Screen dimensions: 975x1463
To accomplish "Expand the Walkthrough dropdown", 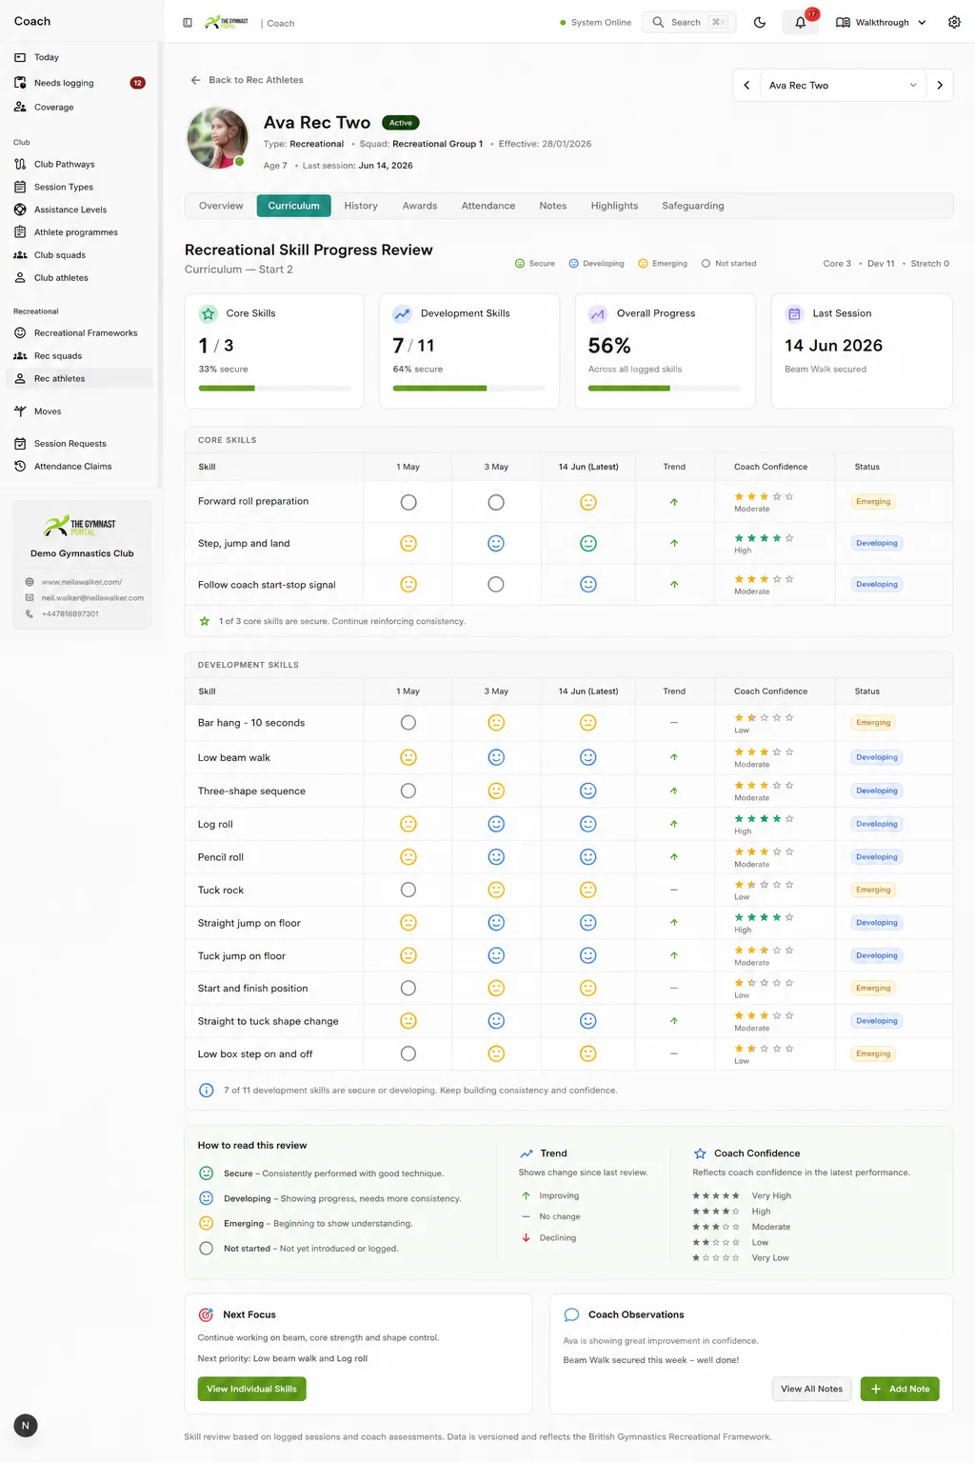I will 881,23.
